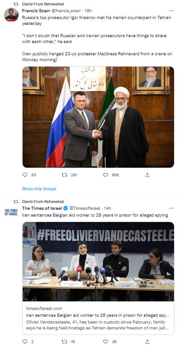Open the first 'David Frum Retweeted' label
Screen dimensions: 179x348
(x=43, y=4)
